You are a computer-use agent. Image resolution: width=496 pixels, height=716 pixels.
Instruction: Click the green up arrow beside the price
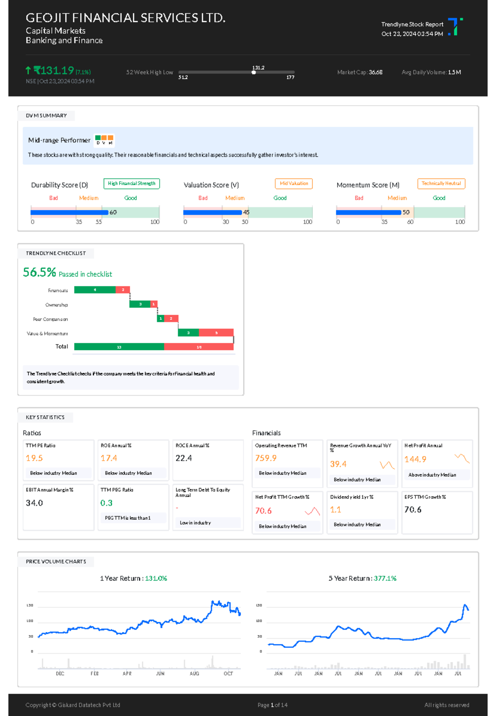click(x=28, y=70)
